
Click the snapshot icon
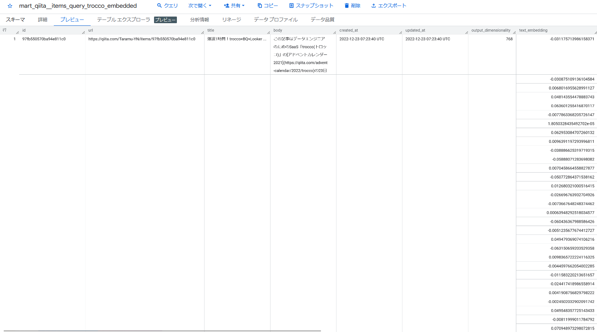tap(291, 6)
